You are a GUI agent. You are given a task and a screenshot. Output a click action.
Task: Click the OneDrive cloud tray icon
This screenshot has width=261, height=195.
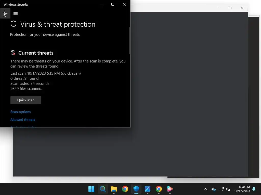click(214, 189)
